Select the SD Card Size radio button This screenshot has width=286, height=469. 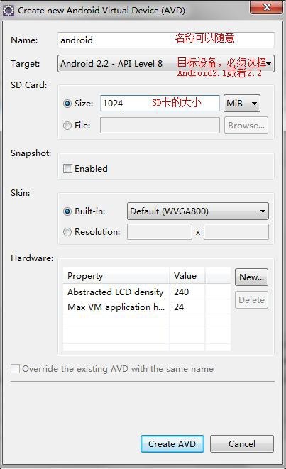click(67, 104)
